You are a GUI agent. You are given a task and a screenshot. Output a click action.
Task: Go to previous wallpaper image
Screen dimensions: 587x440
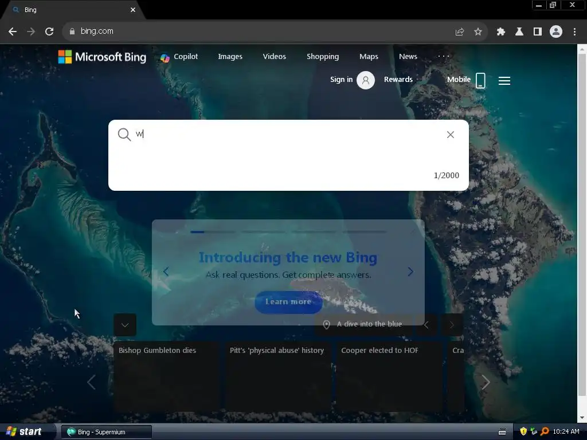coord(426,325)
